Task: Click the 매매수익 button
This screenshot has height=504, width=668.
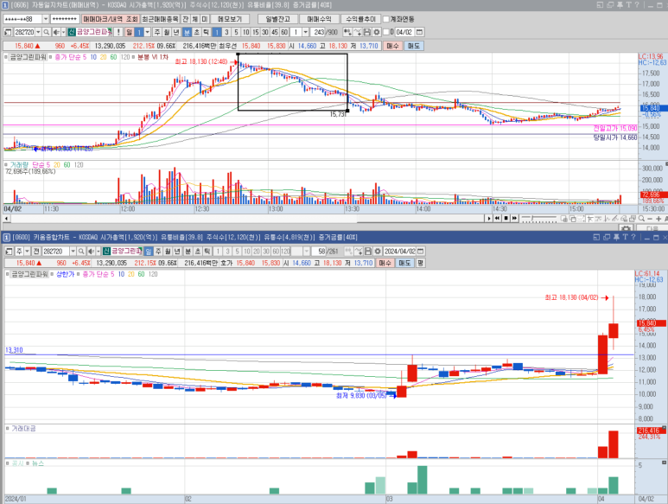Action: click(x=319, y=19)
